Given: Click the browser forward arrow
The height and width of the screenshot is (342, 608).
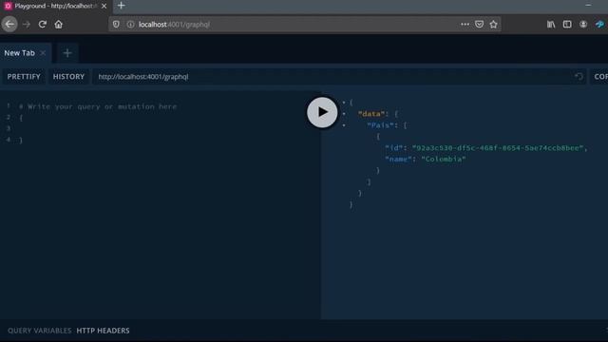Looking at the screenshot, I should point(27,25).
